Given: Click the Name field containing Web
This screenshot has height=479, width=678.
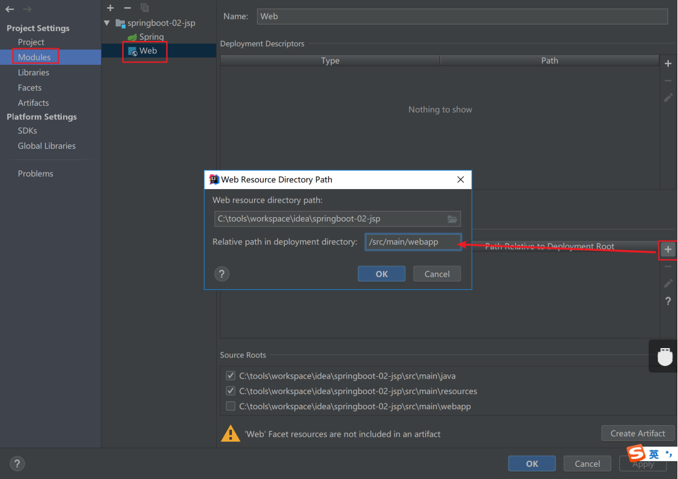Looking at the screenshot, I should (x=462, y=17).
